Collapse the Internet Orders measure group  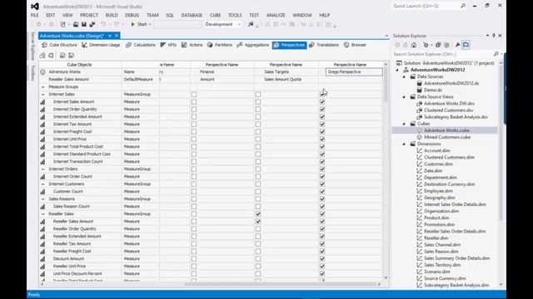[42, 169]
